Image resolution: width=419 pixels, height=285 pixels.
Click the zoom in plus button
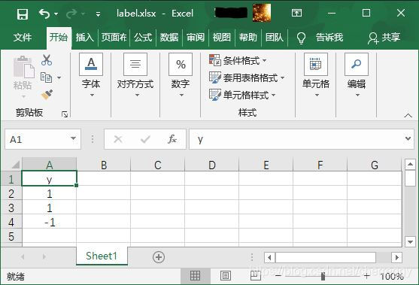point(367,276)
